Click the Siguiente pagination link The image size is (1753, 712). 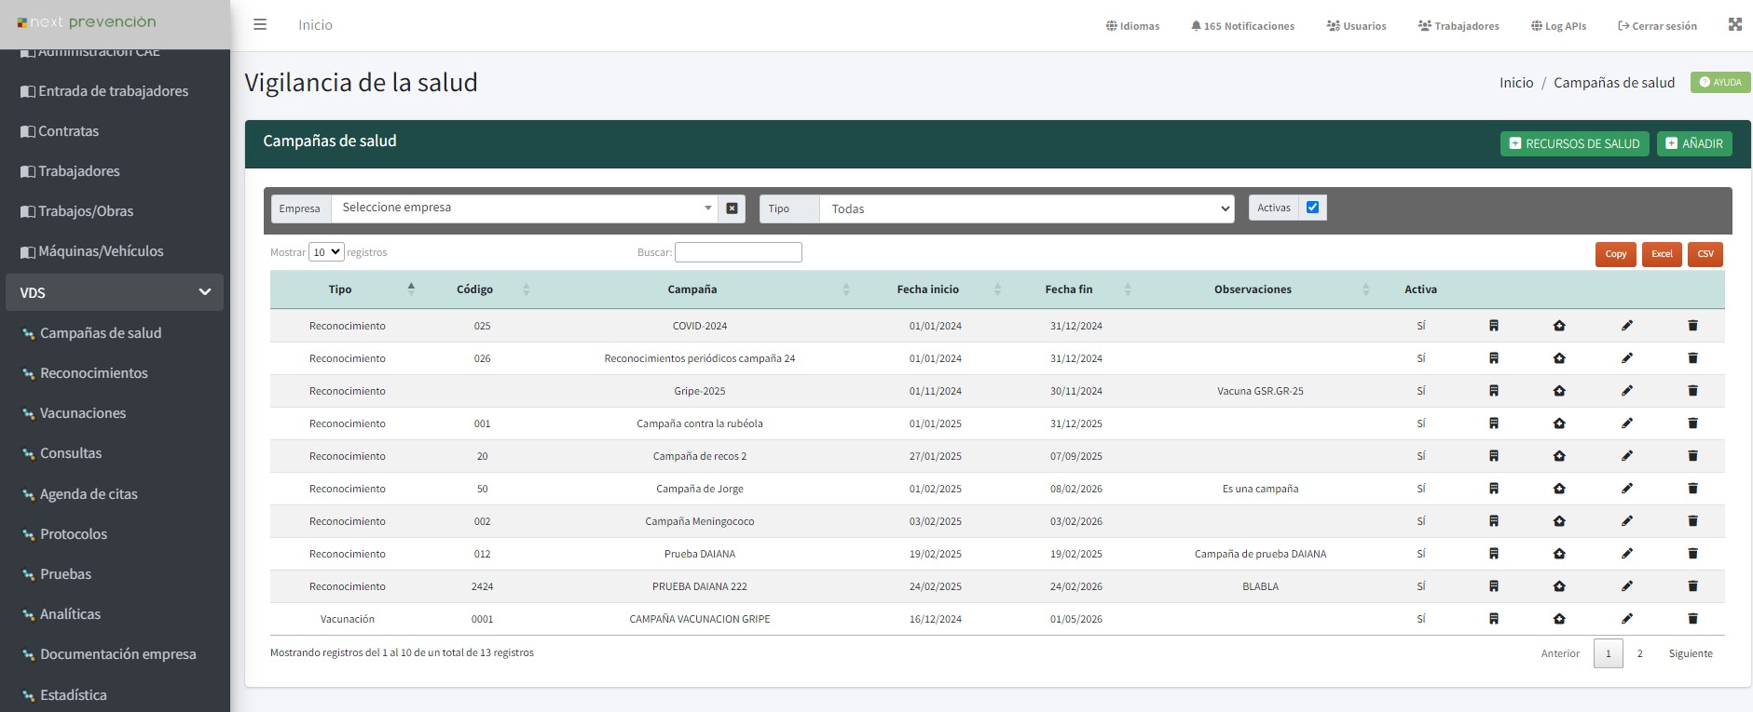click(1691, 653)
